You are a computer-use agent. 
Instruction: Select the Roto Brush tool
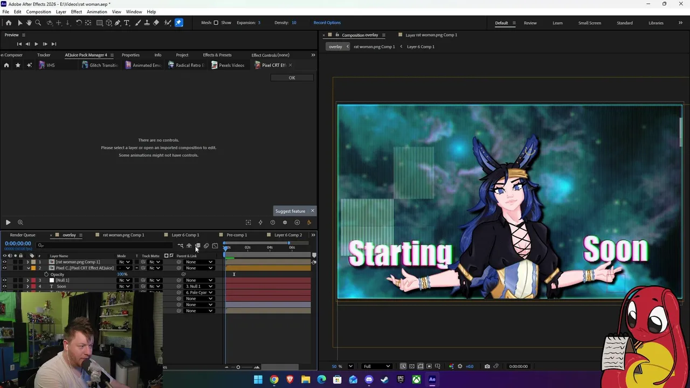pos(168,23)
